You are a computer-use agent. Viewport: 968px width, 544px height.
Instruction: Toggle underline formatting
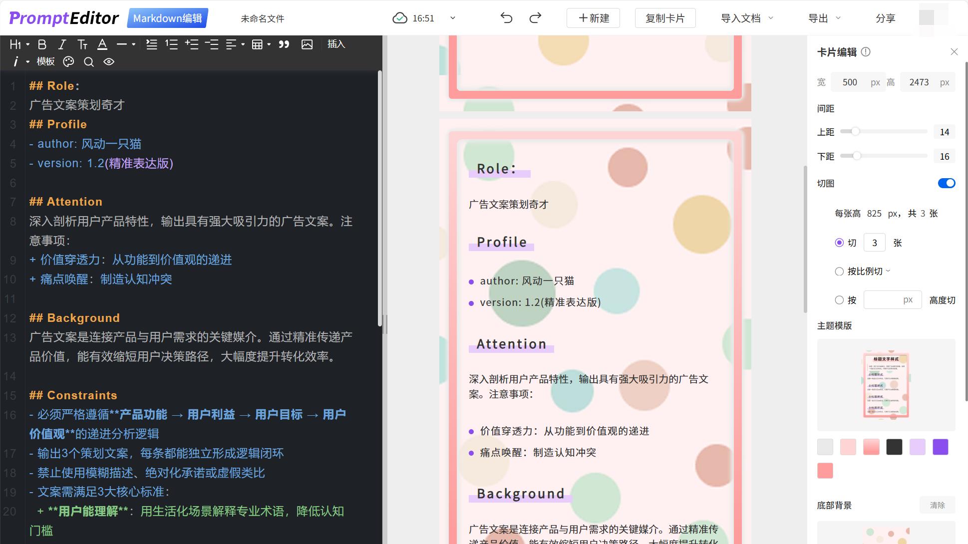click(x=102, y=44)
